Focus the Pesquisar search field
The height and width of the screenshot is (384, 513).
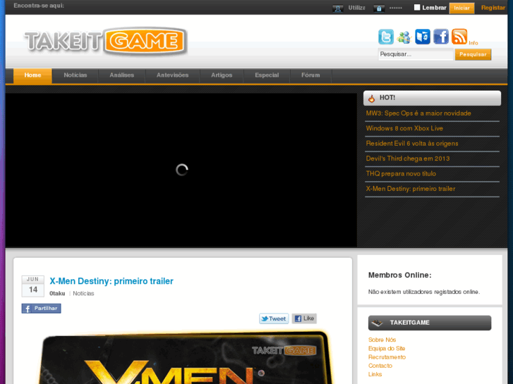[416, 54]
